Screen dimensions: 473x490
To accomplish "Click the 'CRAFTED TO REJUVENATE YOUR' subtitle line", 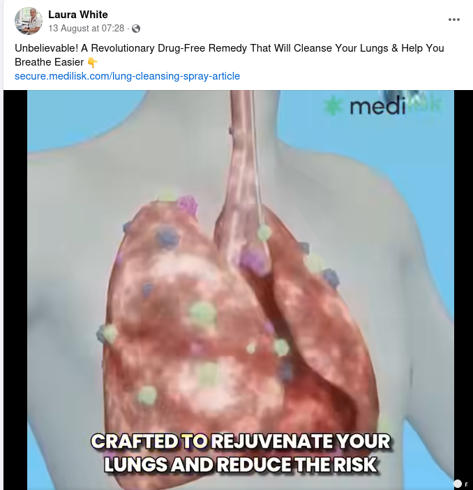I will coord(241,441).
